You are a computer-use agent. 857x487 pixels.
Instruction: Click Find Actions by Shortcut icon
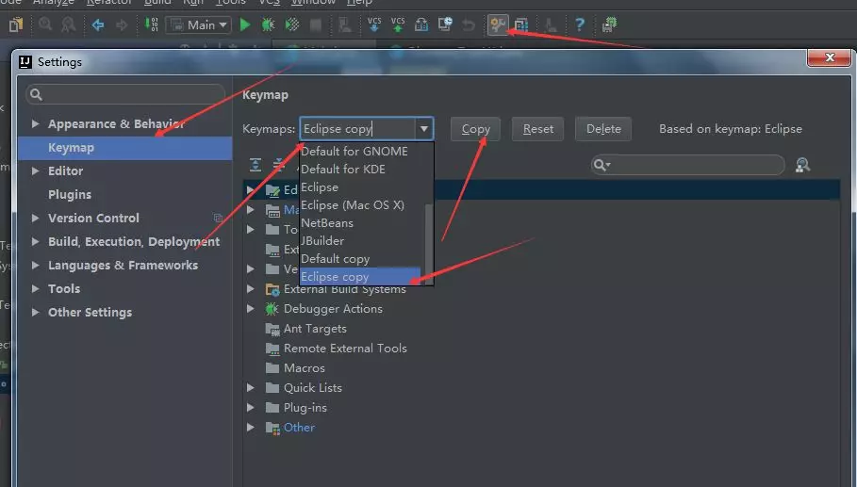point(802,166)
